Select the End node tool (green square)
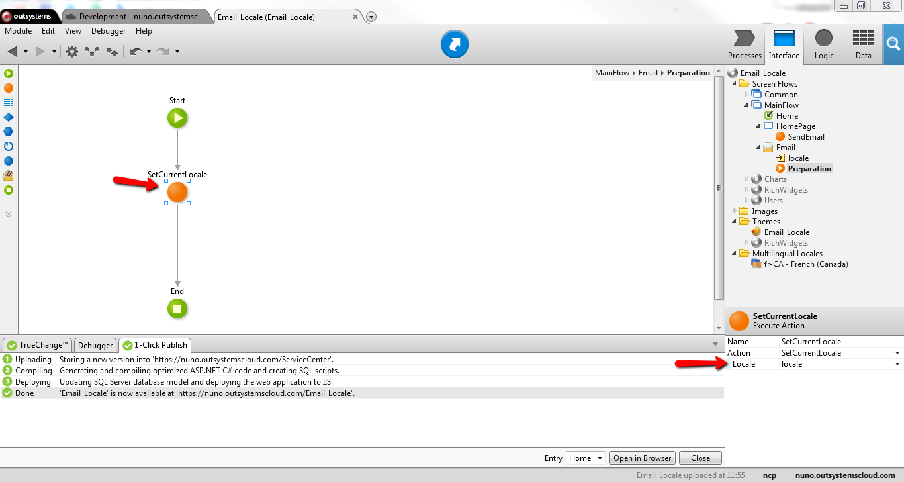This screenshot has width=904, height=482. [8, 191]
